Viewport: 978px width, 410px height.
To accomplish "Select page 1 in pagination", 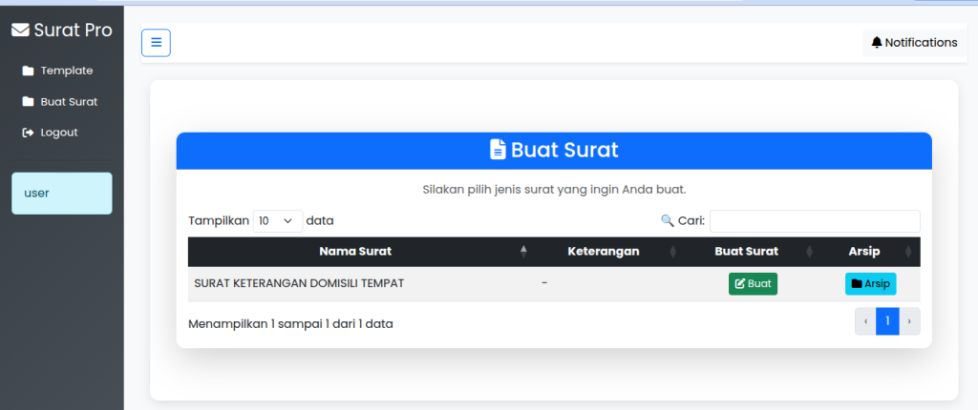I will tap(887, 321).
